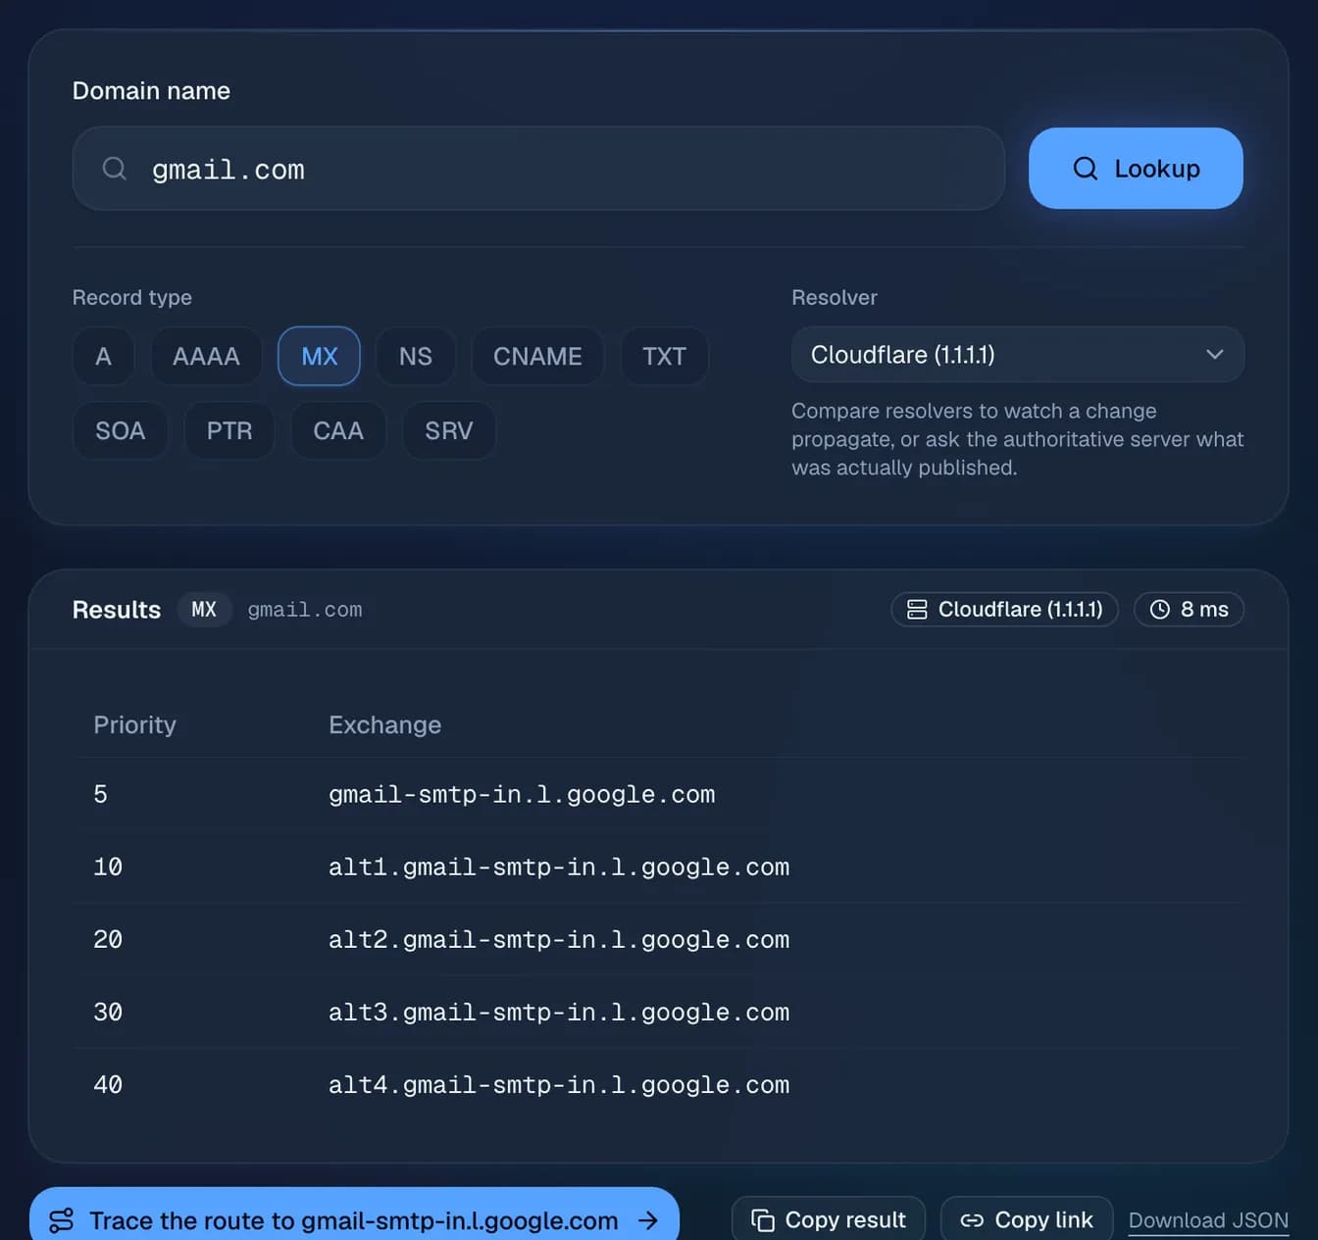
Task: Click the priority value 10
Action: 108,867
